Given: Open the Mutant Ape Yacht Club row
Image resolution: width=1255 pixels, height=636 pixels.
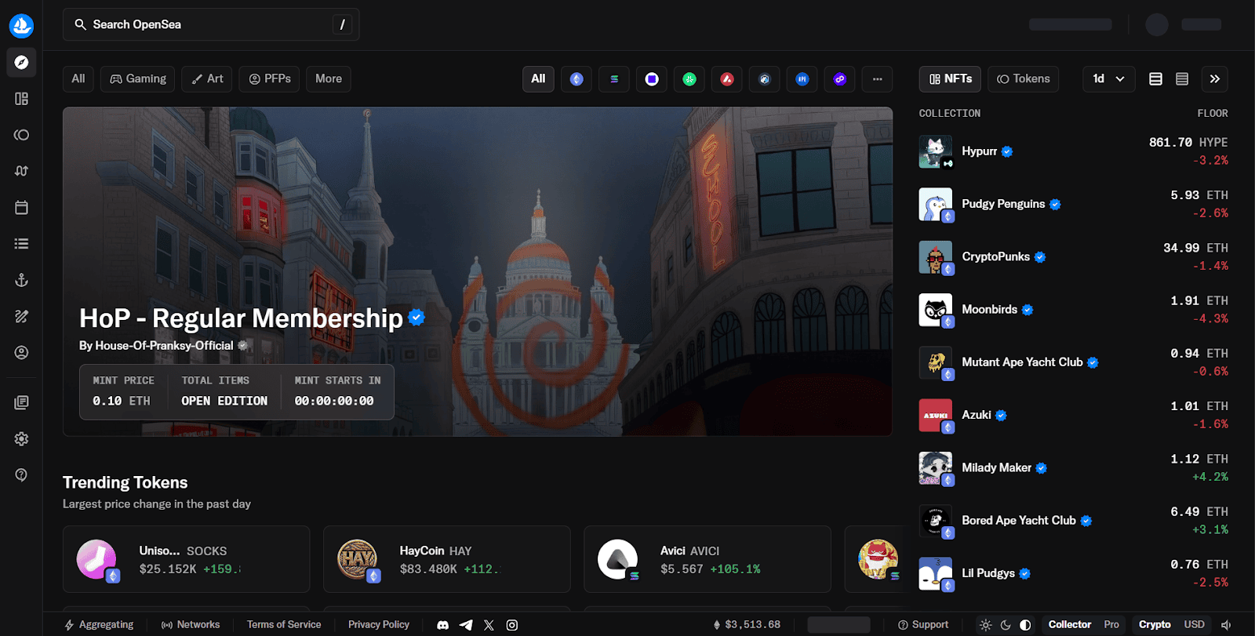Looking at the screenshot, I should pyautogui.click(x=1074, y=362).
